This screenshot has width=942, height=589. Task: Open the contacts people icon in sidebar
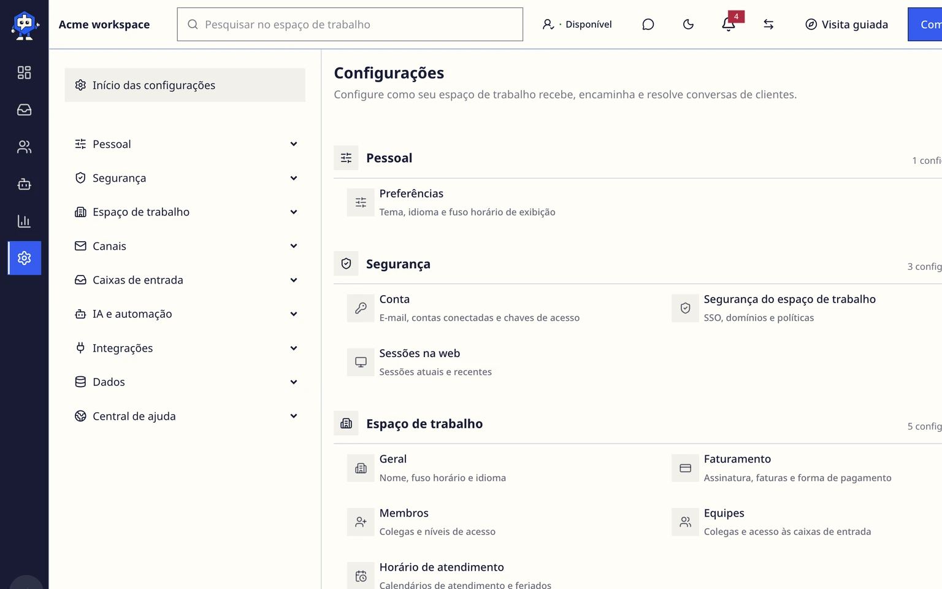point(24,147)
